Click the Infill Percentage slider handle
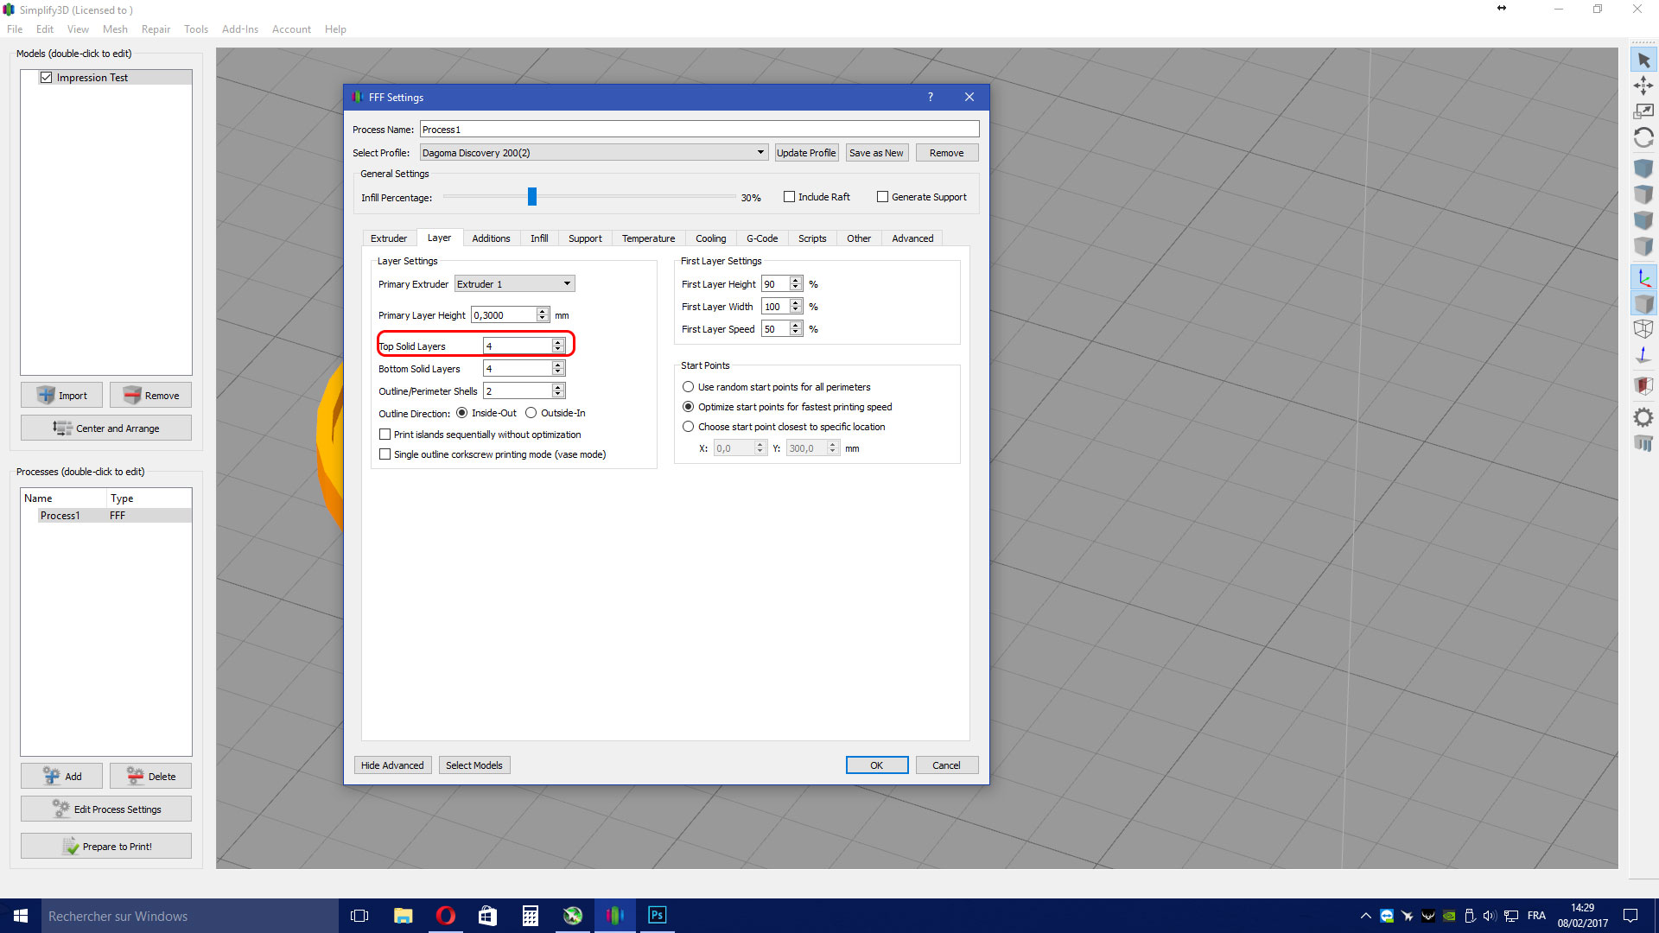 [532, 197]
